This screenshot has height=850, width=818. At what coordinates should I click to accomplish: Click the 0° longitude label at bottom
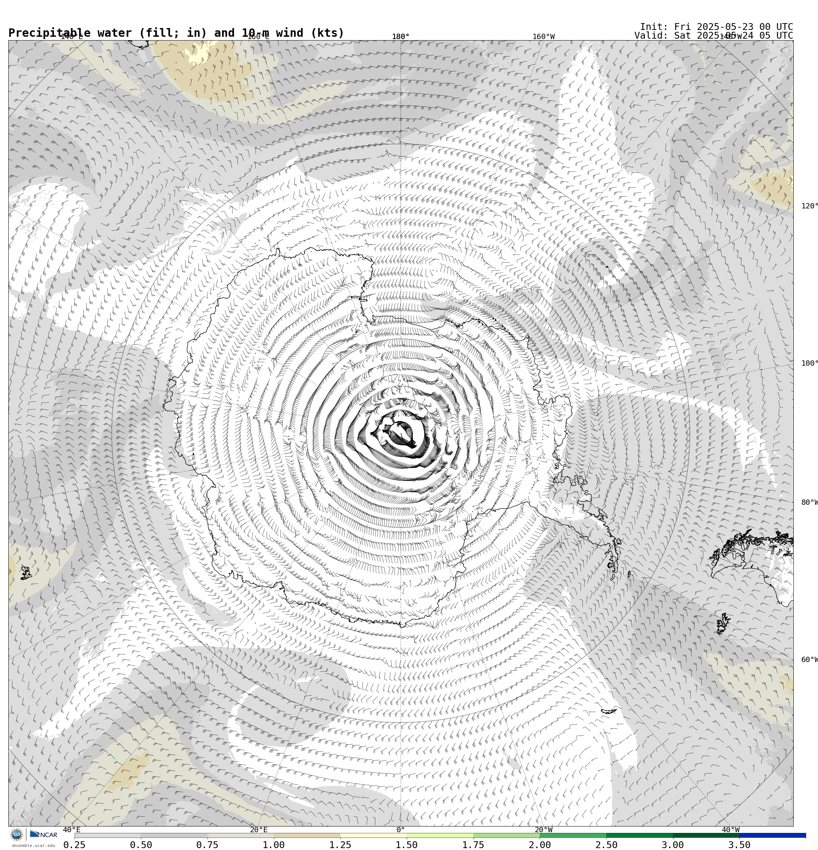pos(401,830)
